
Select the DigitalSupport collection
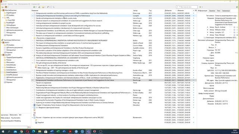[x=11, y=13]
